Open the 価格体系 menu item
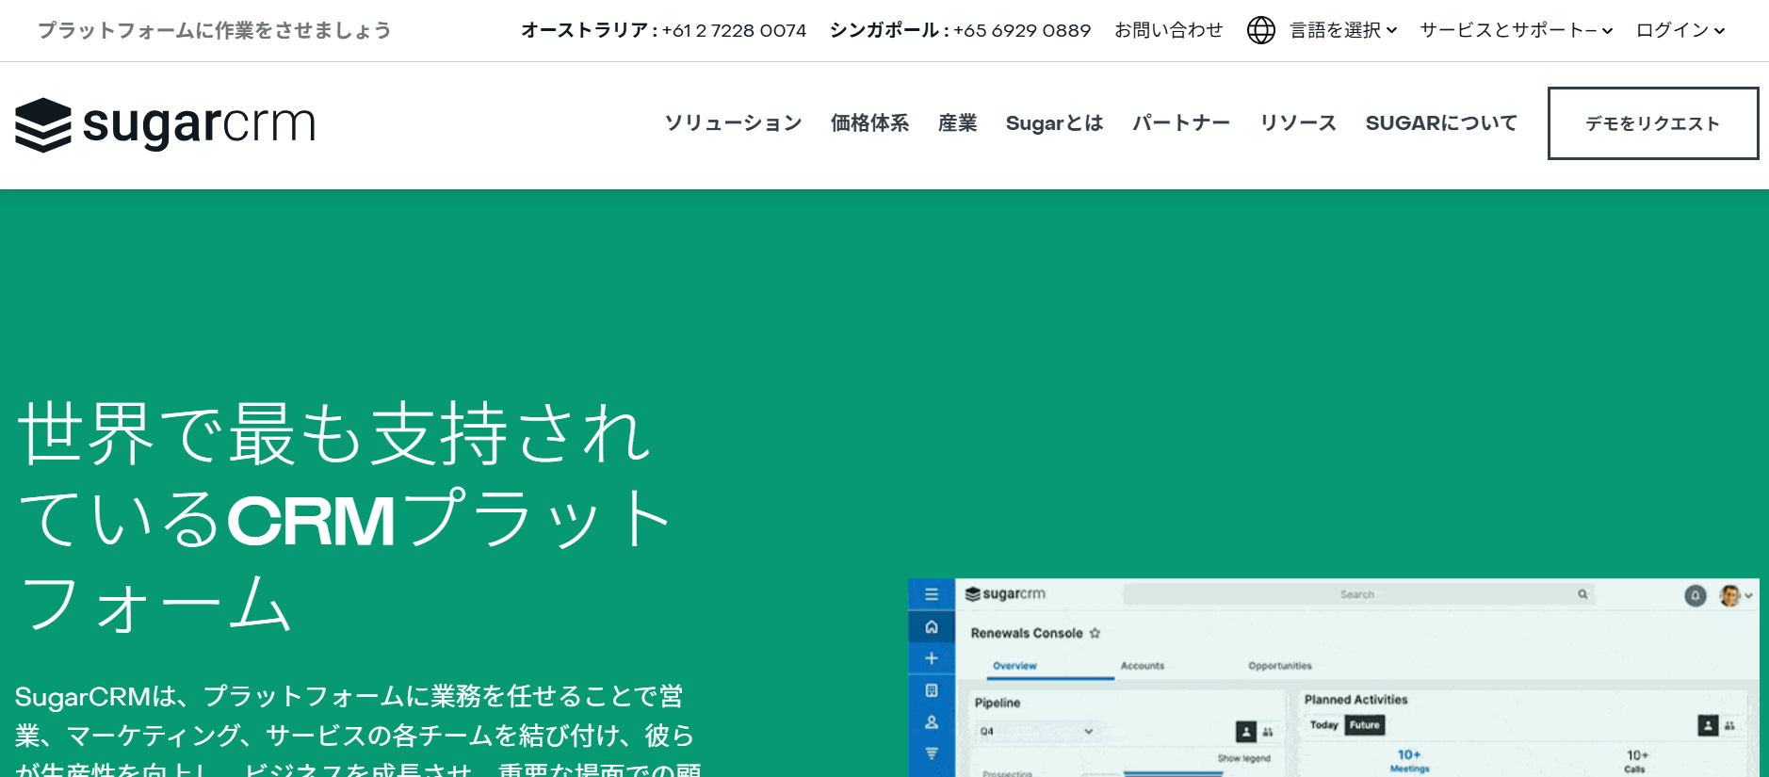The width and height of the screenshot is (1769, 777). coord(869,123)
